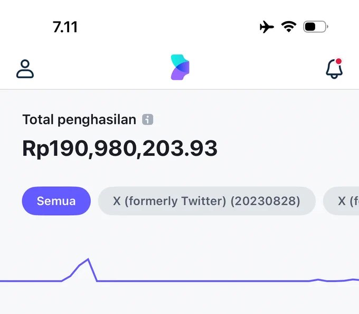359x314 pixels.
Task: Open notifications via the bell icon
Action: (334, 69)
